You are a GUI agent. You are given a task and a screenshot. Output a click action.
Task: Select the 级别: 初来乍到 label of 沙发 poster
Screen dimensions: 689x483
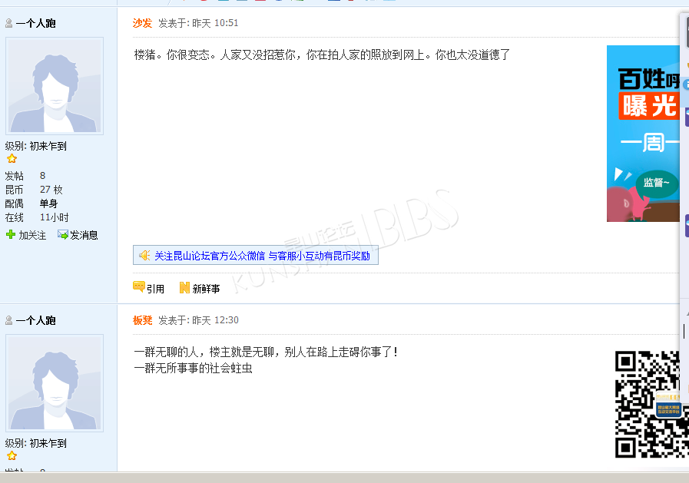(35, 146)
